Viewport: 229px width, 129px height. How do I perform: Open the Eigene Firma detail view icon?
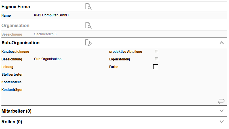pos(89,7)
